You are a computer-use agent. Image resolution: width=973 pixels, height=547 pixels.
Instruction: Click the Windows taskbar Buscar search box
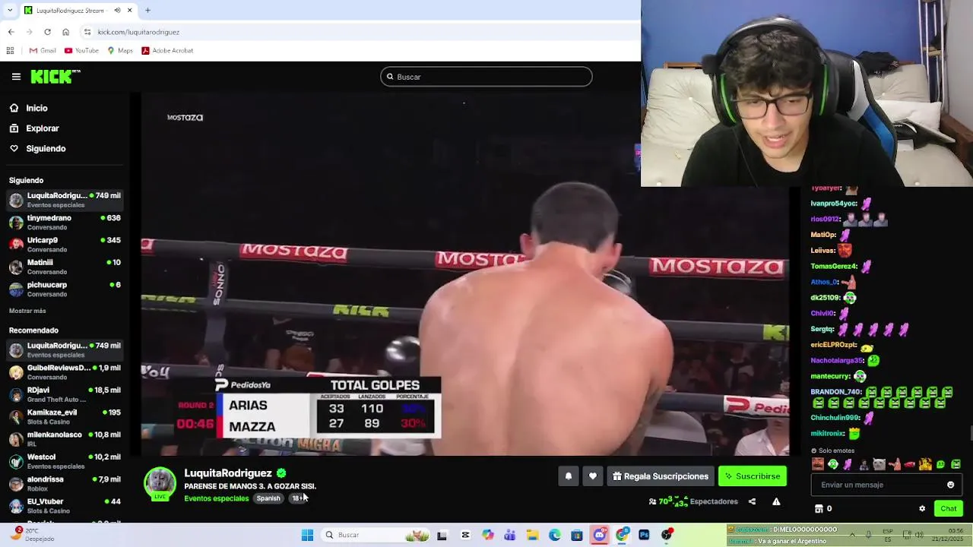(x=375, y=535)
